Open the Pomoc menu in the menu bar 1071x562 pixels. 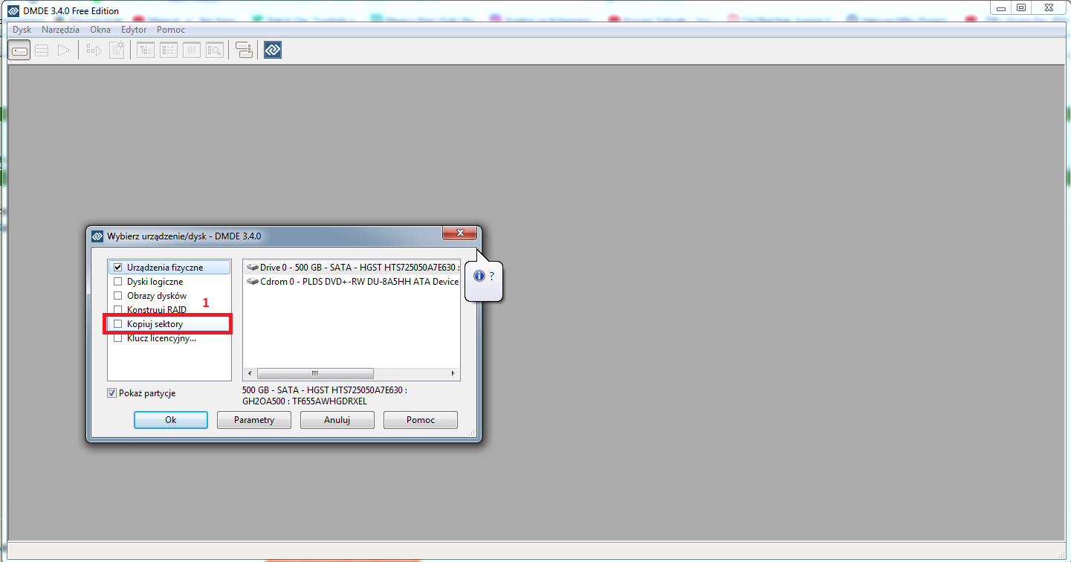(171, 30)
